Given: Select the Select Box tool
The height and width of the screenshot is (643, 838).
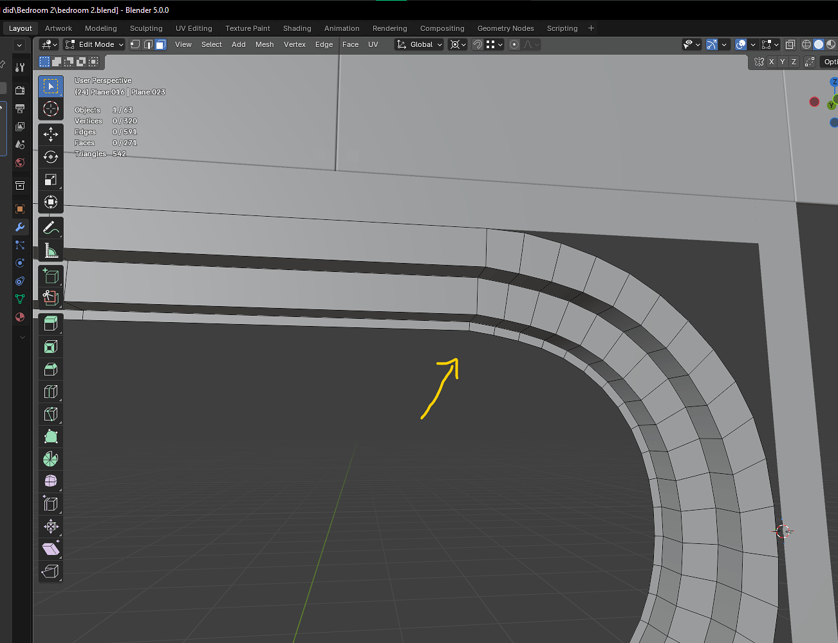Looking at the screenshot, I should point(51,86).
